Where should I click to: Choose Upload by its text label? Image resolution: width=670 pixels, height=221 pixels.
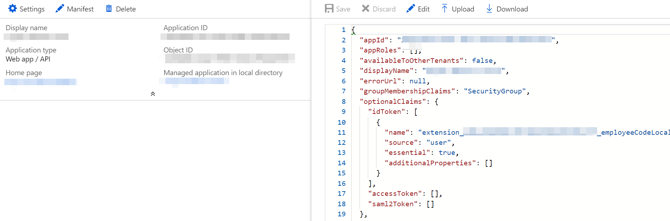point(463,9)
